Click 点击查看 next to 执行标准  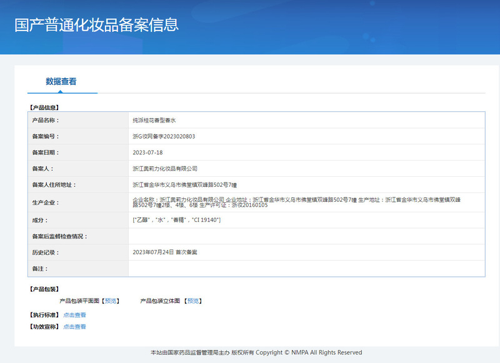coord(74,315)
